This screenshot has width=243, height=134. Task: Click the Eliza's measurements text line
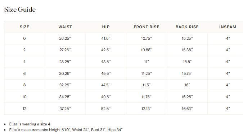click(66, 130)
